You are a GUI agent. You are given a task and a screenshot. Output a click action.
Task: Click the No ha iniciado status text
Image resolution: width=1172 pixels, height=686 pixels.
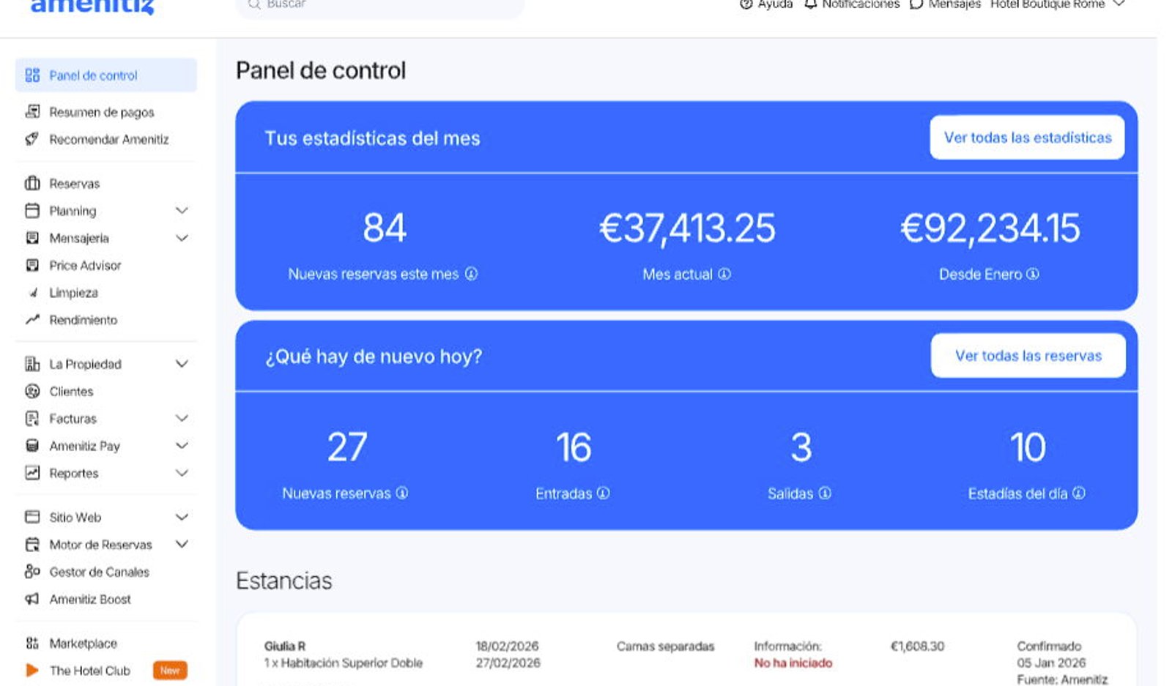pyautogui.click(x=793, y=663)
